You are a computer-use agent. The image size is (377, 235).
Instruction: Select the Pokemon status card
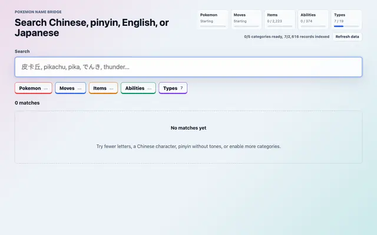pyautogui.click(x=213, y=19)
